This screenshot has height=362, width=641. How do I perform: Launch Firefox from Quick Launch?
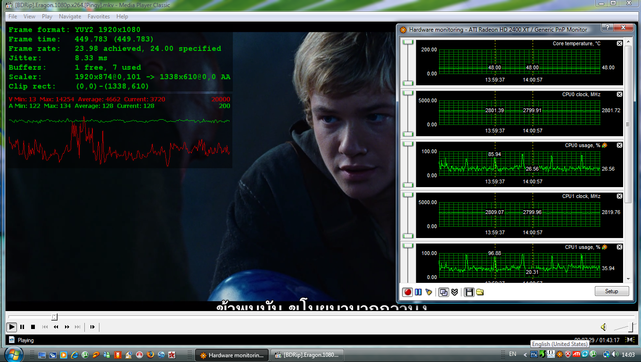point(150,354)
